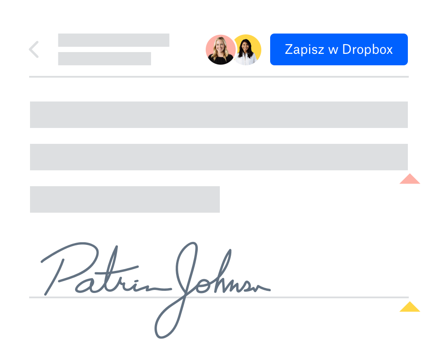
Task: Click the top gray title placeholder bar
Action: click(114, 40)
